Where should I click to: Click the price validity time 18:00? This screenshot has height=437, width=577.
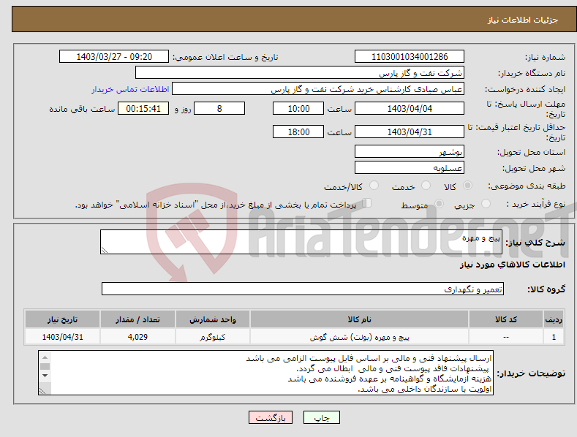click(x=298, y=132)
